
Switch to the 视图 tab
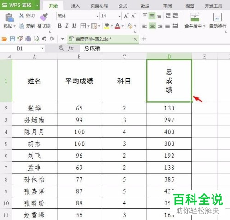190,6
